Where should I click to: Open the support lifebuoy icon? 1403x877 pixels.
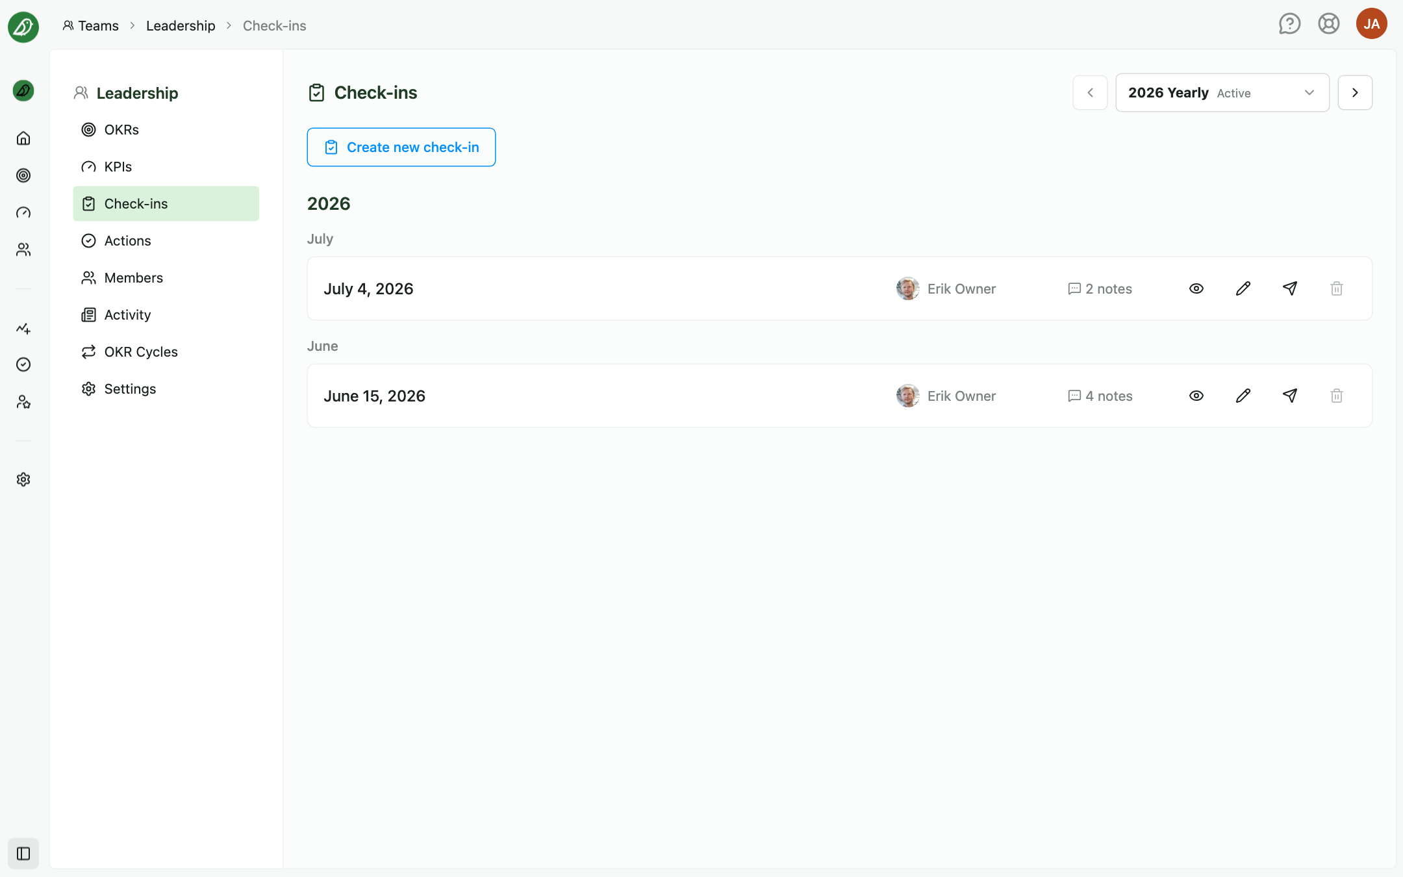[x=1329, y=24]
